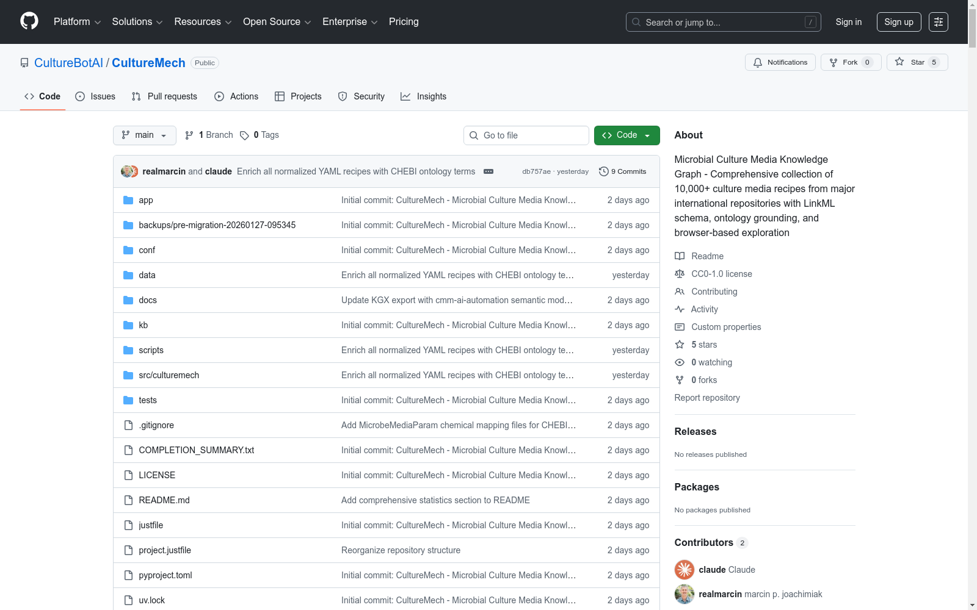Screen dimensions: 977x610
Task: Click the realmarcin author link
Action: pos(164,171)
